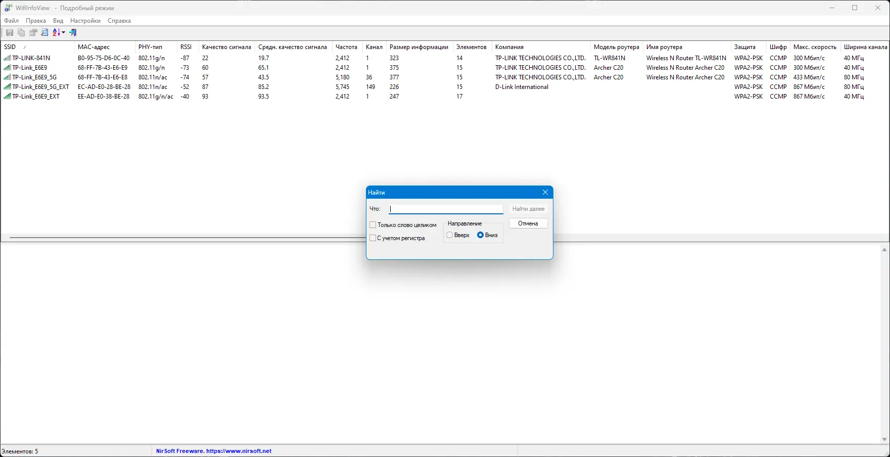Select the MAC address B0-95-75-D6-0C-40 cell

(104, 58)
